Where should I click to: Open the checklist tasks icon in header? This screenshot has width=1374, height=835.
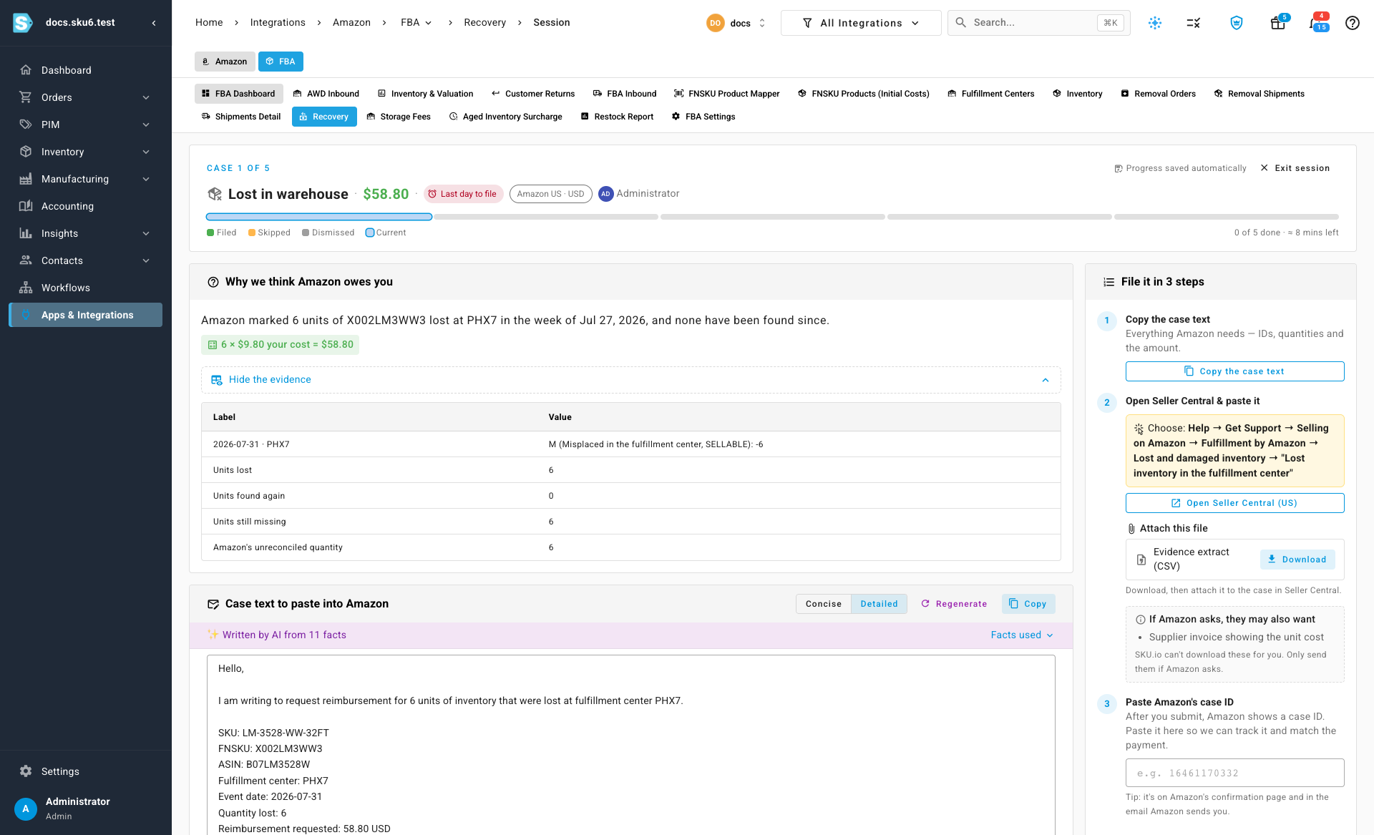coord(1194,23)
